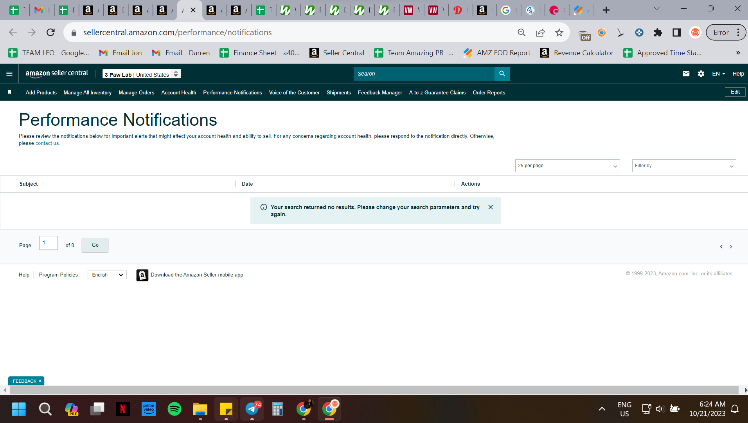This screenshot has height=423, width=748.
Task: Click the search magnifier button in Seller Central
Action: point(502,74)
